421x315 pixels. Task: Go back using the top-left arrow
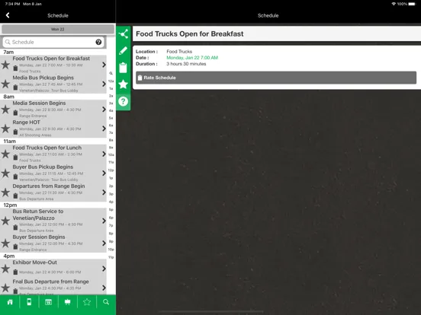[x=8, y=15]
